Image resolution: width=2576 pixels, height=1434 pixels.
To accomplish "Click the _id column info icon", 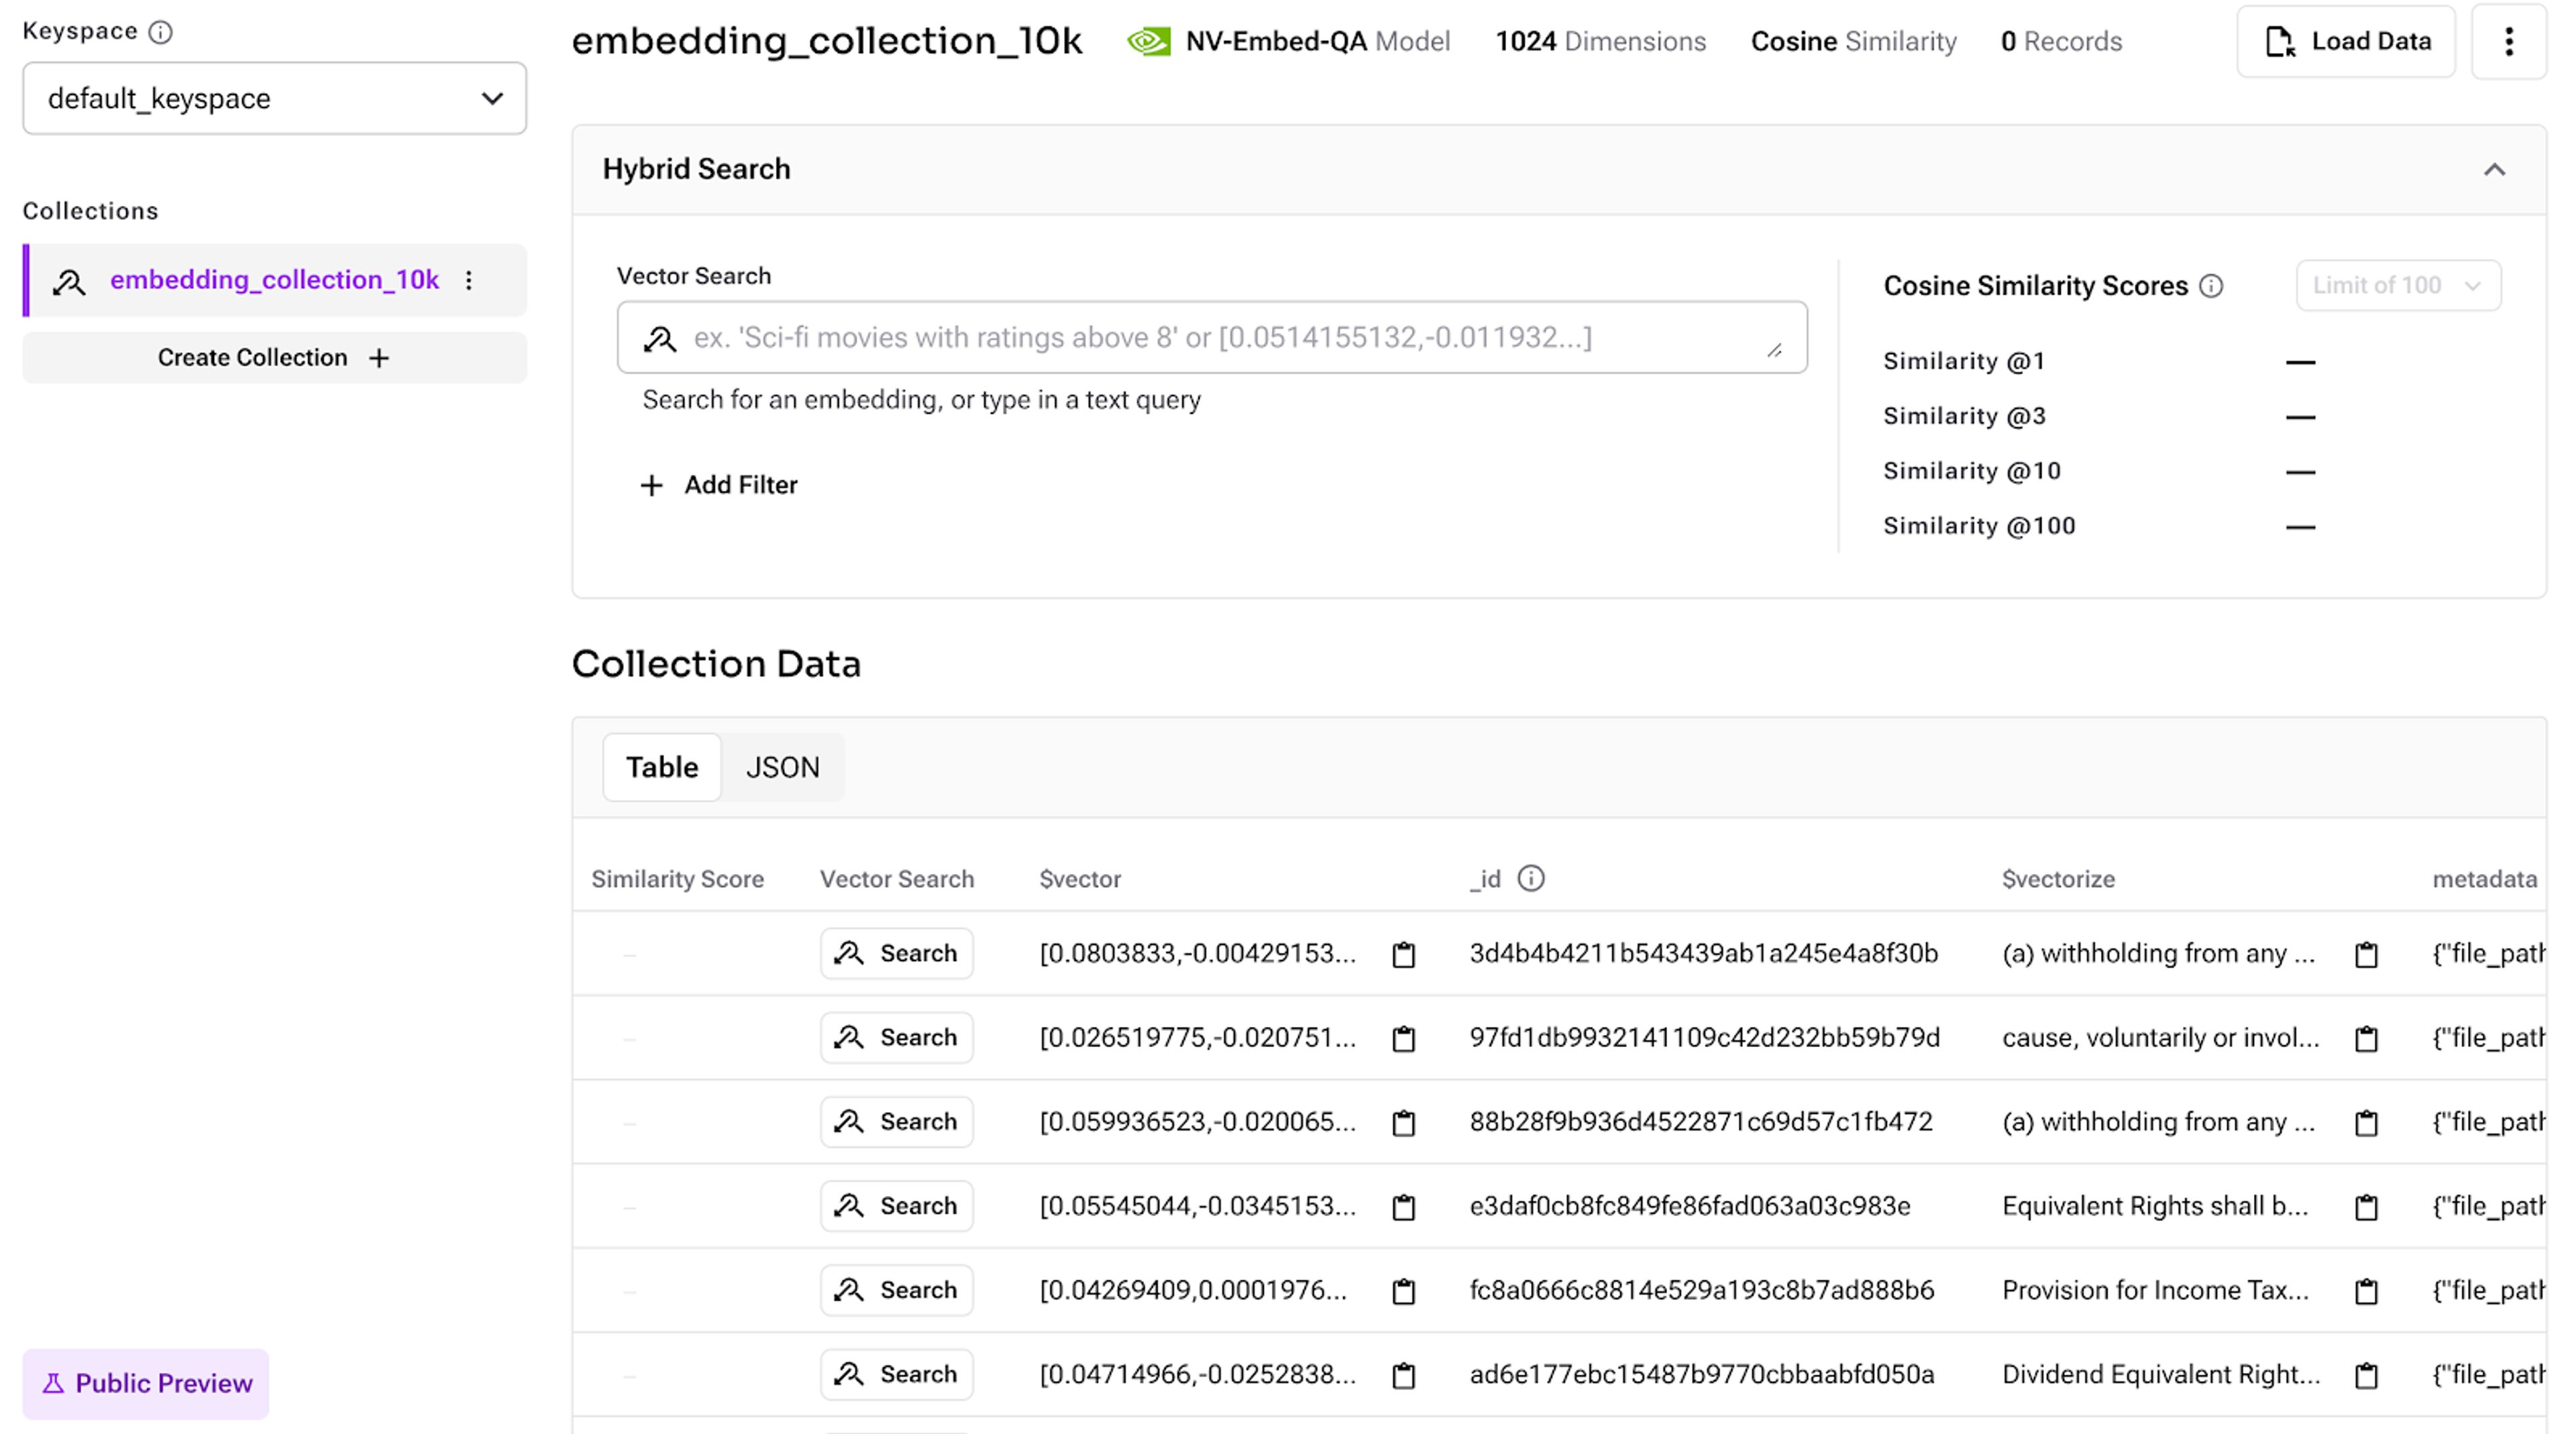I will (1530, 878).
